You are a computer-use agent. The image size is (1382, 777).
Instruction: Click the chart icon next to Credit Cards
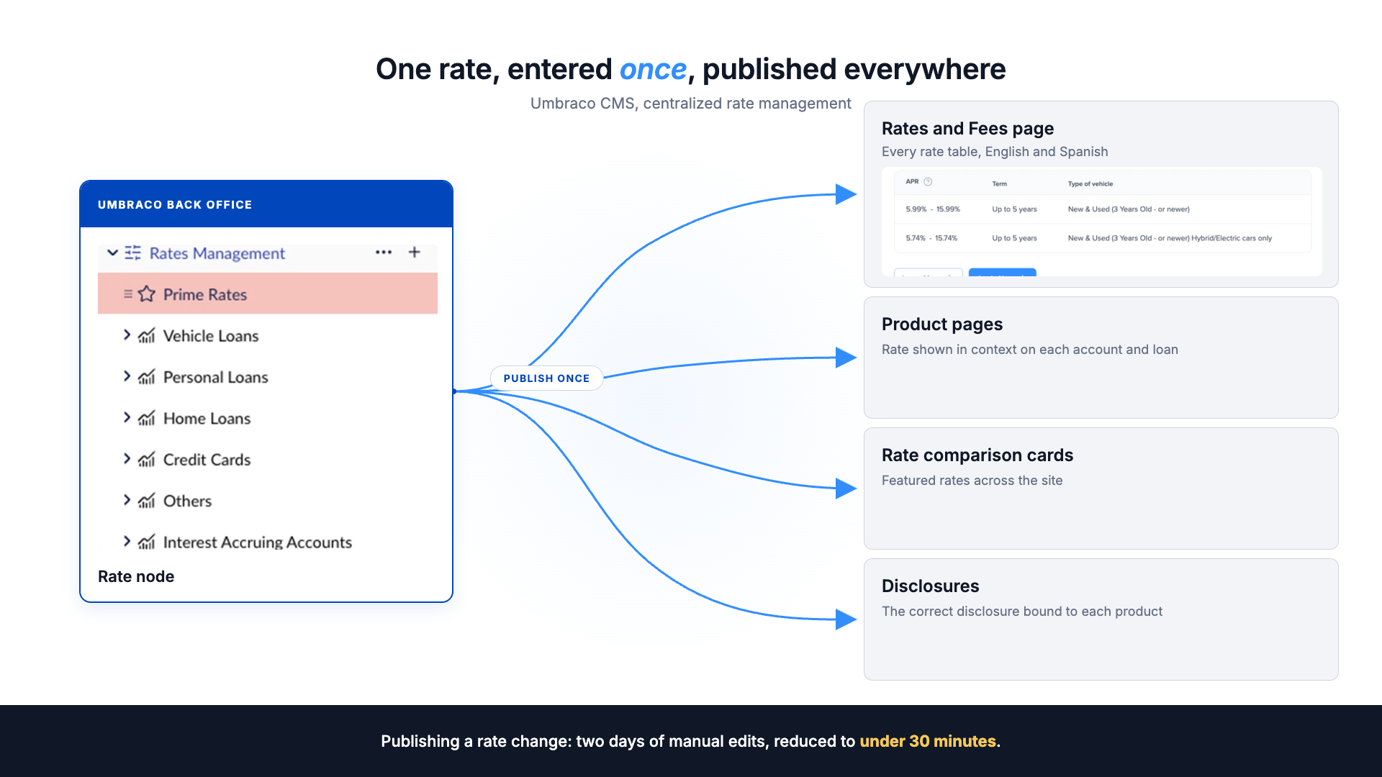point(147,459)
